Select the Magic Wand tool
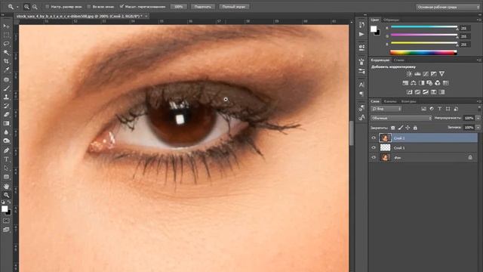Viewport: 483px width, 272px height. (x=6, y=53)
